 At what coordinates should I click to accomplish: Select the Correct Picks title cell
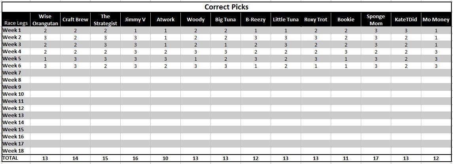pyautogui.click(x=226, y=7)
